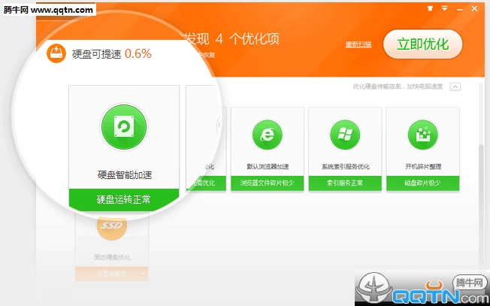
Task: Click the 系统索引服务优化 label
Action: (x=345, y=167)
